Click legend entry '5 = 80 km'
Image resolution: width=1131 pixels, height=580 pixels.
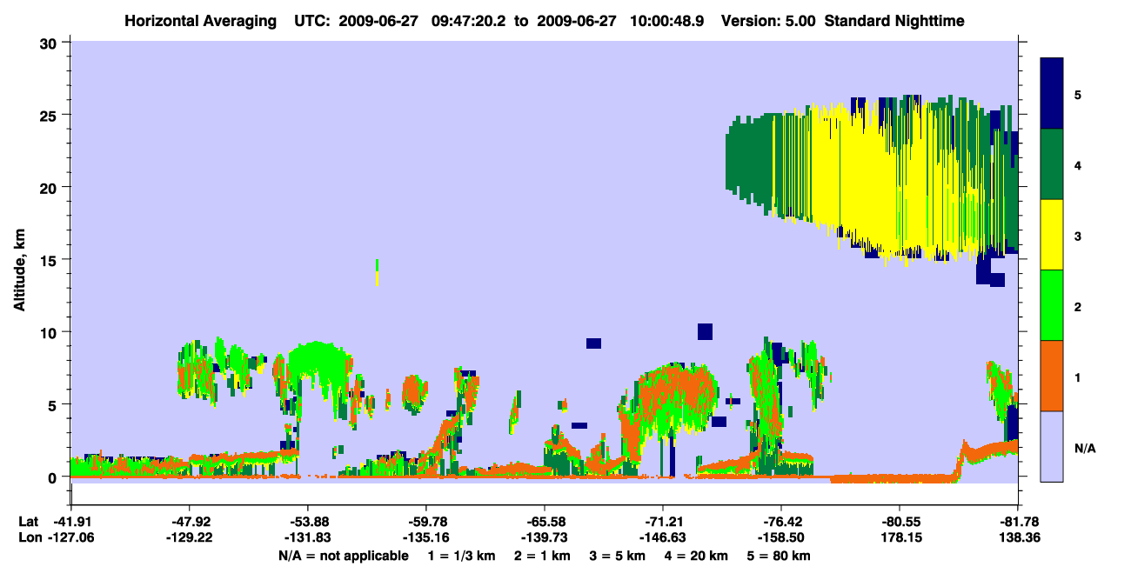tap(779, 555)
